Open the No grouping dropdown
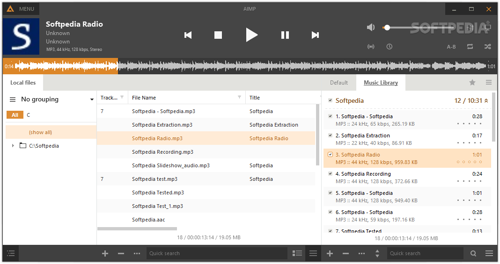 92,100
